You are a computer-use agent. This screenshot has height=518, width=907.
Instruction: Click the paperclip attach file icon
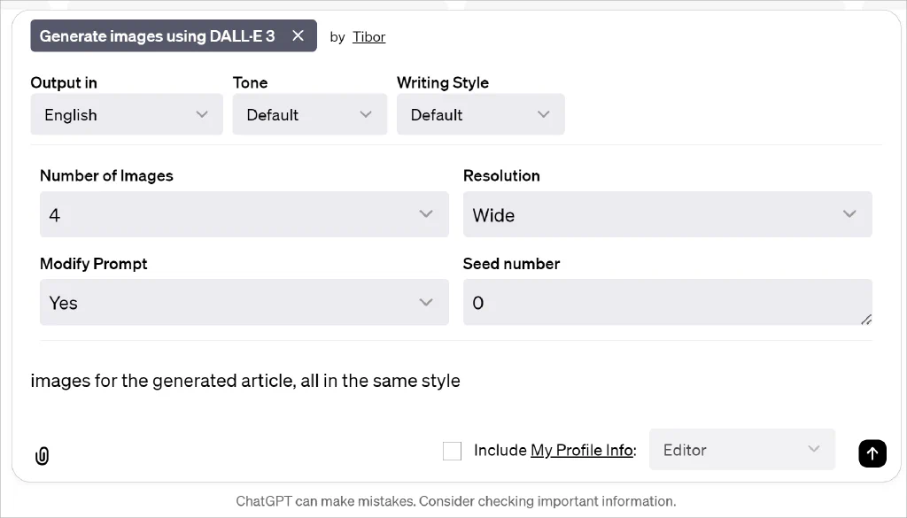42,456
